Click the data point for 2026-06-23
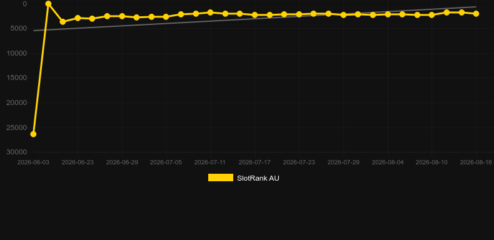This screenshot has height=240, width=494. pos(78,18)
